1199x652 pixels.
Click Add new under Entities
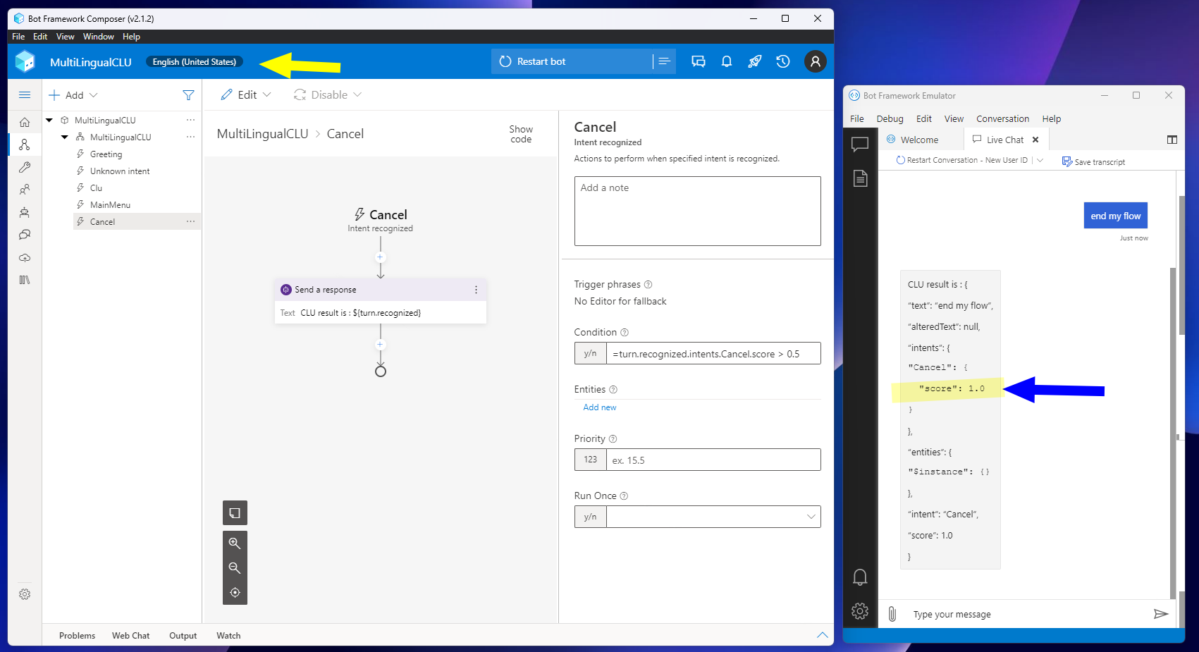click(x=598, y=407)
